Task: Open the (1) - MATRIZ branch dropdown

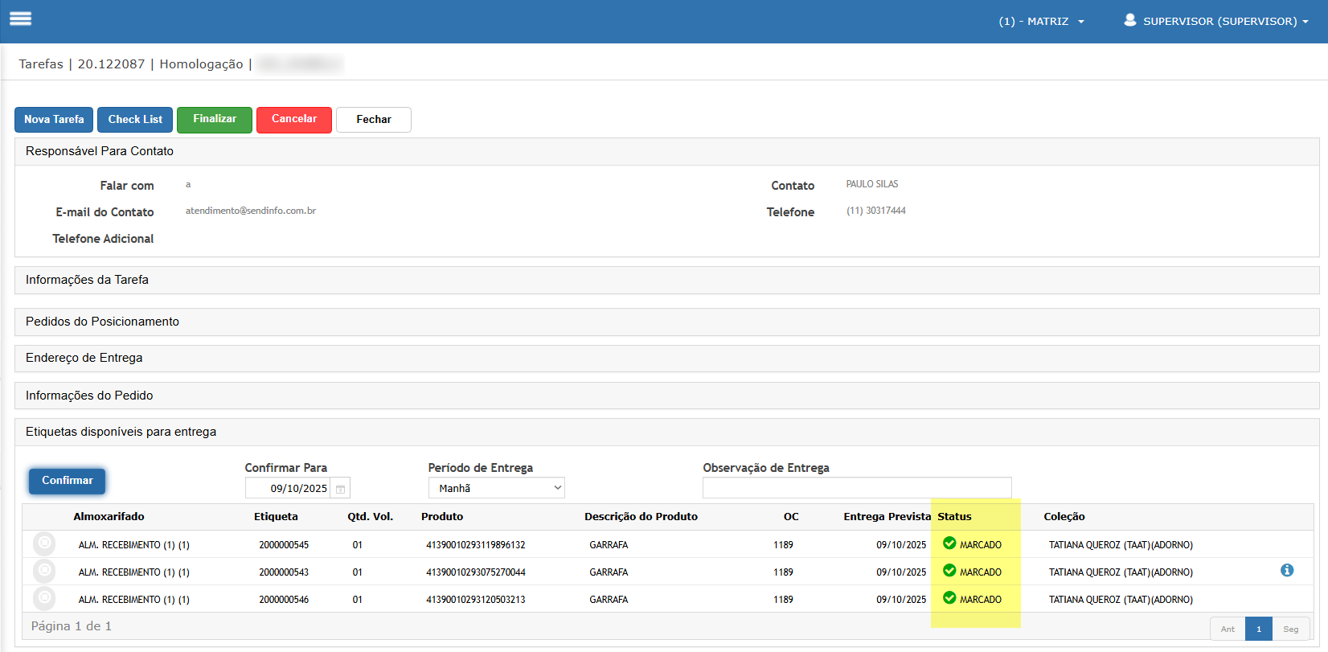Action: click(1041, 21)
